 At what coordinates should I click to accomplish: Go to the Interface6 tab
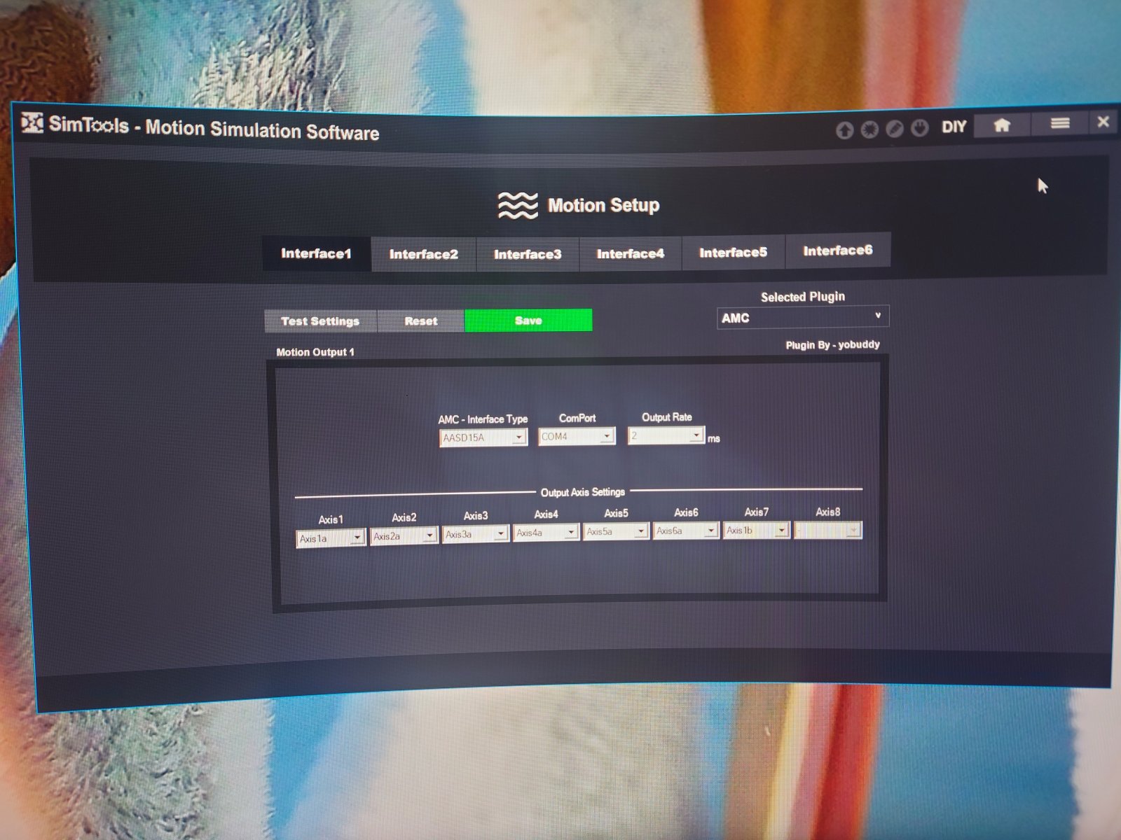tap(838, 251)
